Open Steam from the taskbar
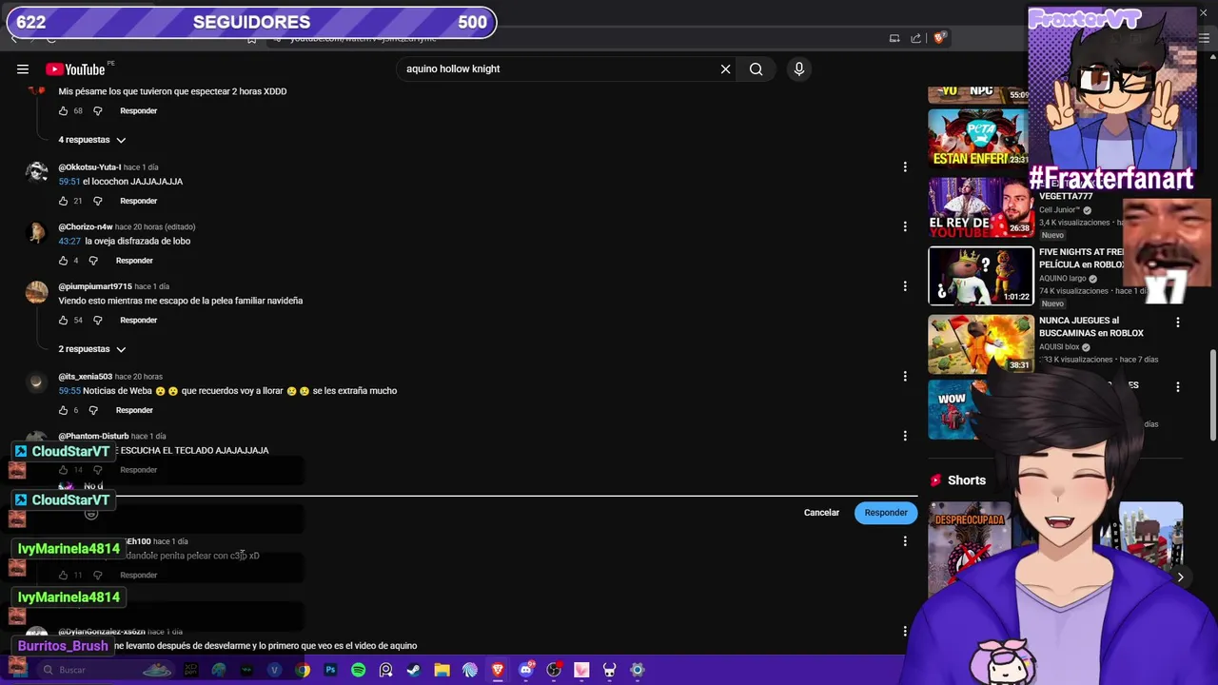 [x=413, y=670]
